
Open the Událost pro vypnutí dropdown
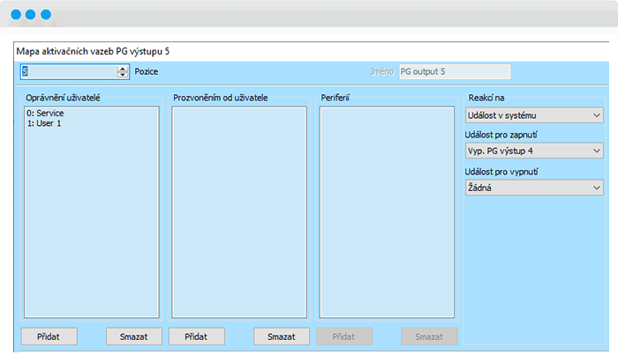[533, 187]
